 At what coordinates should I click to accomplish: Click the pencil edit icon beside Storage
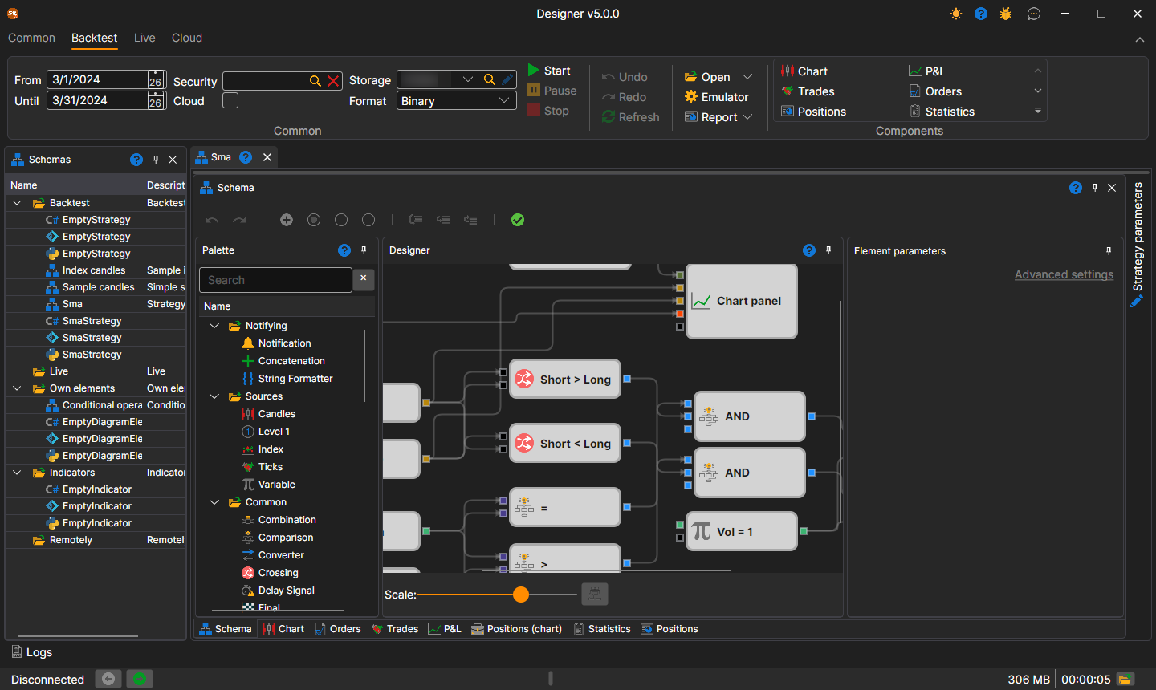click(507, 79)
